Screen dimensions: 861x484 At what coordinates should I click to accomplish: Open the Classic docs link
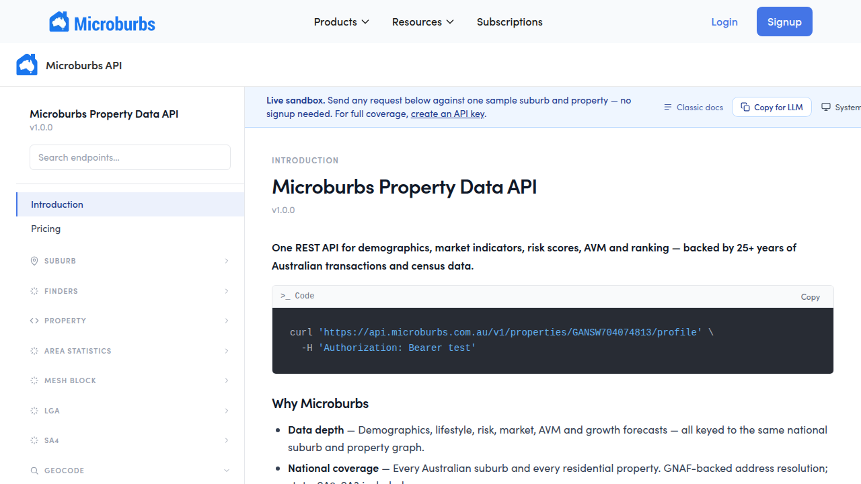694,108
